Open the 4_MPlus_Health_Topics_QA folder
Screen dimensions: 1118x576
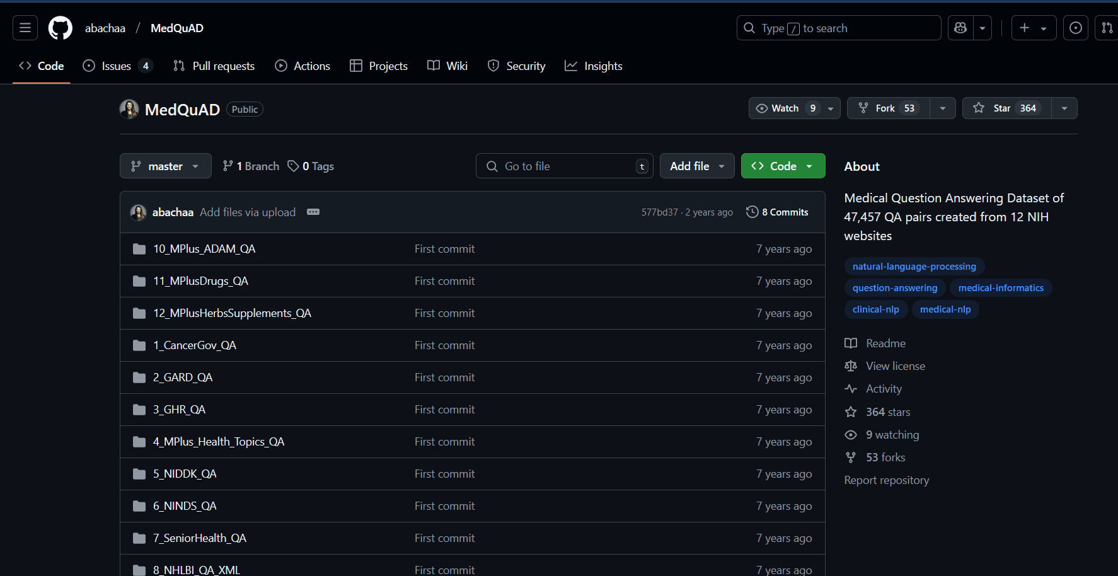tap(219, 441)
